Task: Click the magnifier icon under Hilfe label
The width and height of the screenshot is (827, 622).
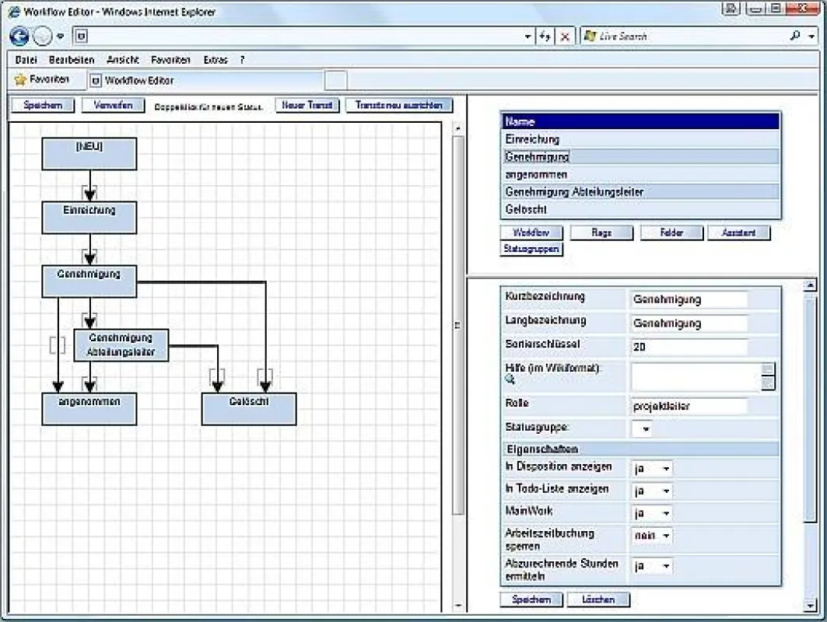Action: click(x=510, y=379)
